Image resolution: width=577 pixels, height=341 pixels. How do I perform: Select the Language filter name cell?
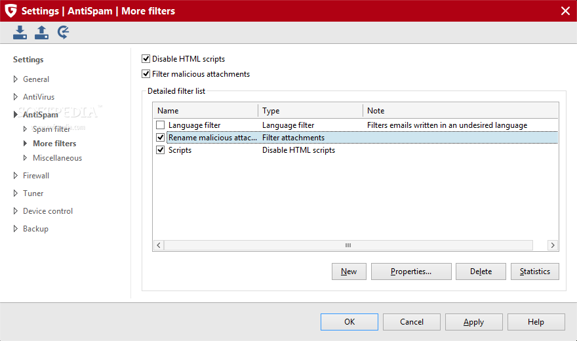194,125
